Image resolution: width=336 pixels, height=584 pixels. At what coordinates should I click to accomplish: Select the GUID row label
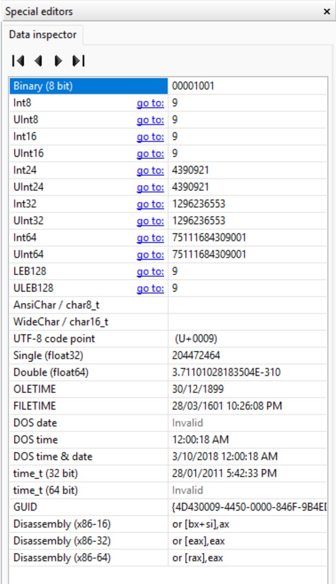[x=25, y=507]
